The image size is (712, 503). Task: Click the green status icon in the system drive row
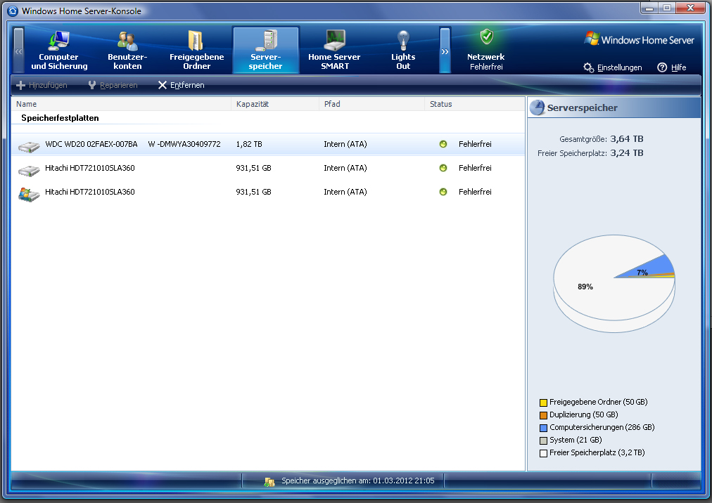443,192
